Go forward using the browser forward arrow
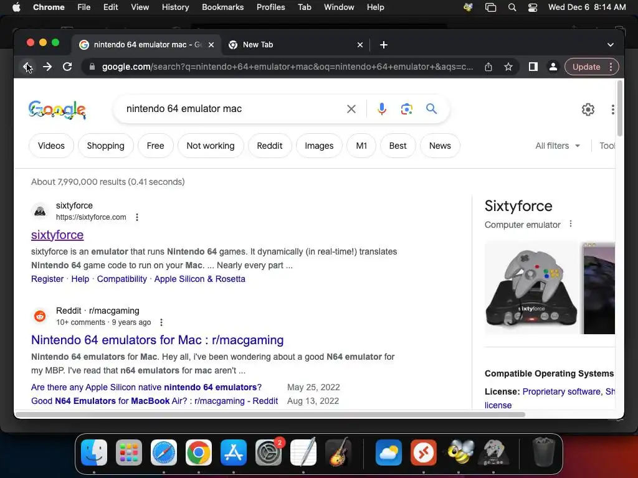Viewport: 638px width, 478px height. pos(47,67)
